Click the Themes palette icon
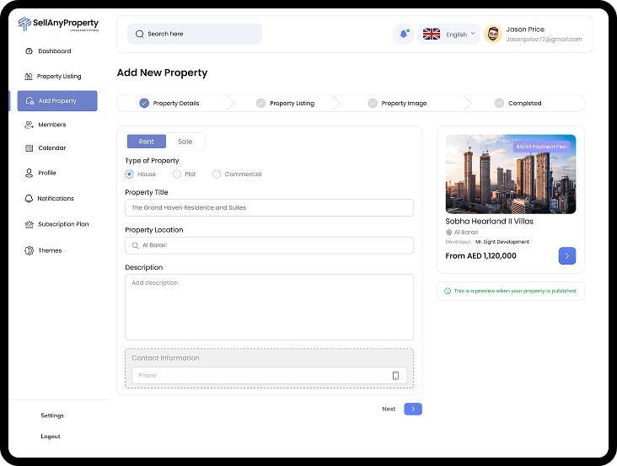The height and width of the screenshot is (466, 617). coord(30,250)
